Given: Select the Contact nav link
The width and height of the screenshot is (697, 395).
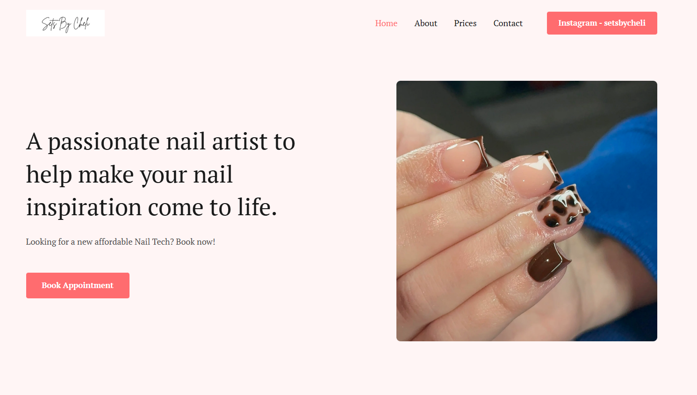Looking at the screenshot, I should pos(508,23).
